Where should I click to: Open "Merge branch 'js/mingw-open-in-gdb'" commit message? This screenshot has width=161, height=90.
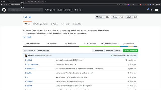70,81
